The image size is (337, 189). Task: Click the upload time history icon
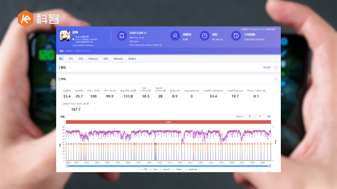pyautogui.click(x=236, y=35)
